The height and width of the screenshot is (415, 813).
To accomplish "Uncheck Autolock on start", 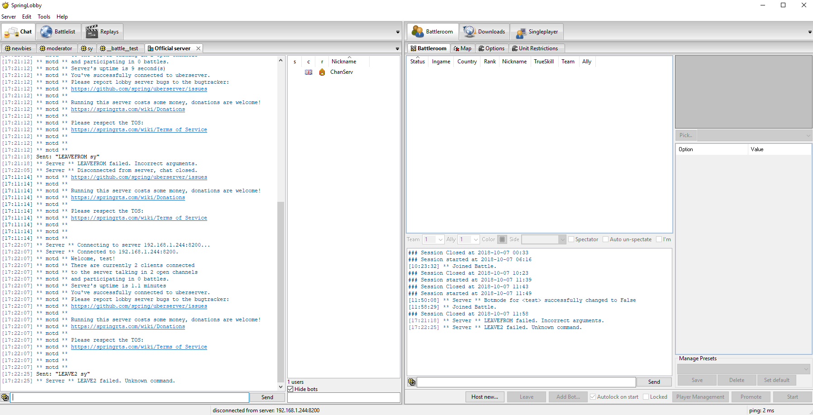I will pyautogui.click(x=593, y=396).
